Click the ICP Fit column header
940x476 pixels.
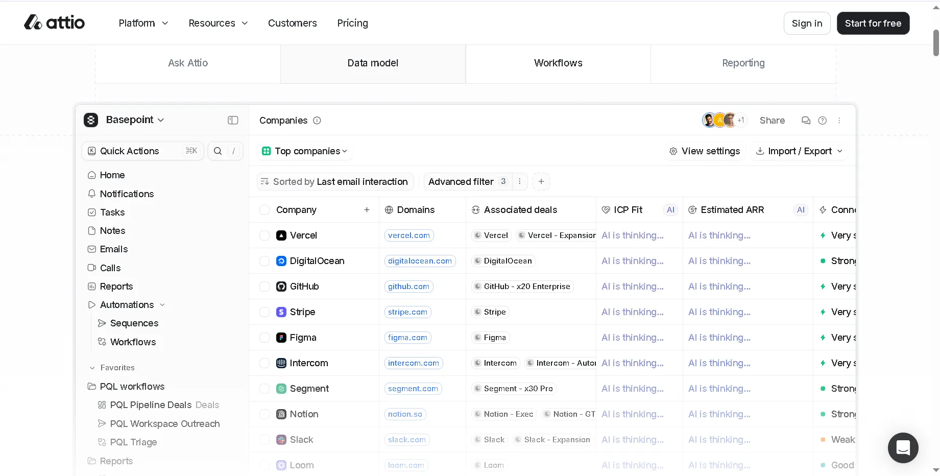click(x=639, y=209)
